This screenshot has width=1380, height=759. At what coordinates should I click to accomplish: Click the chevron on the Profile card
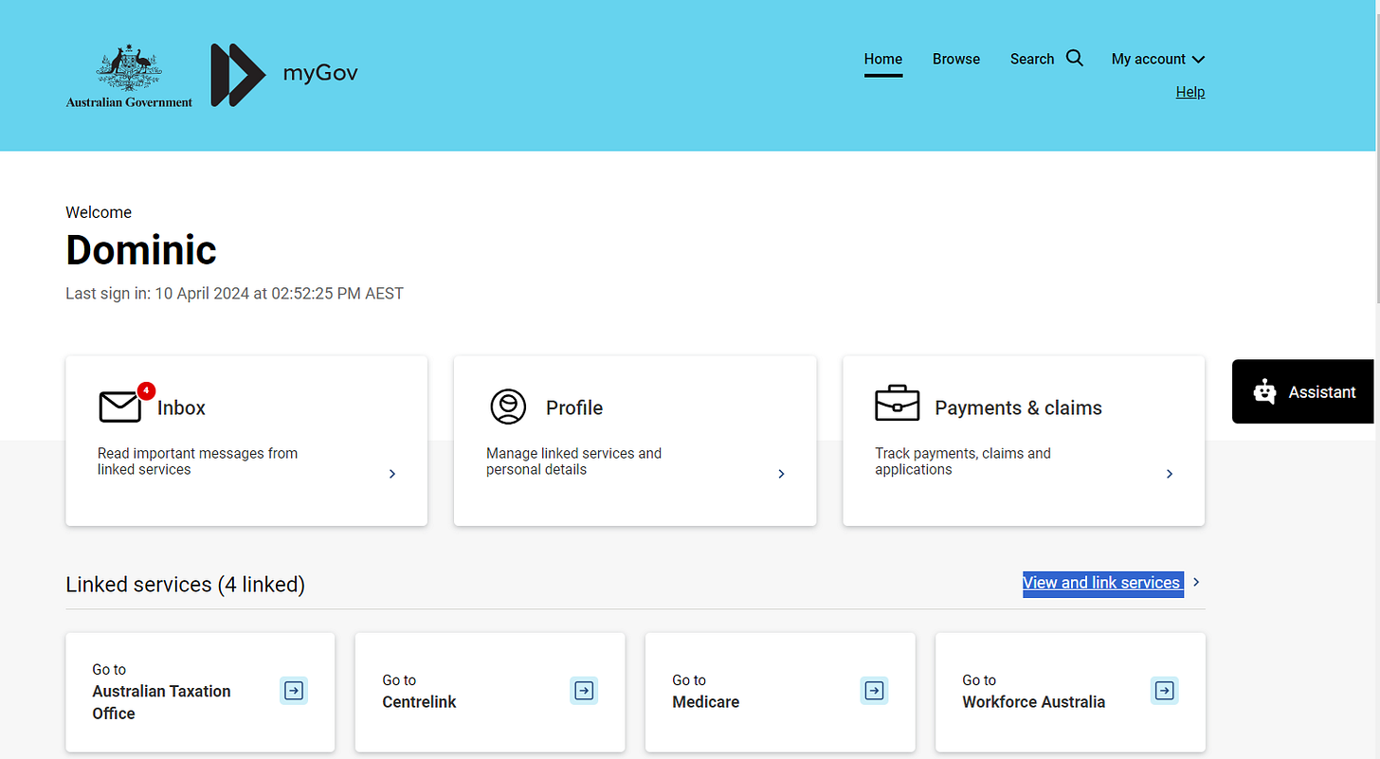[x=781, y=474]
